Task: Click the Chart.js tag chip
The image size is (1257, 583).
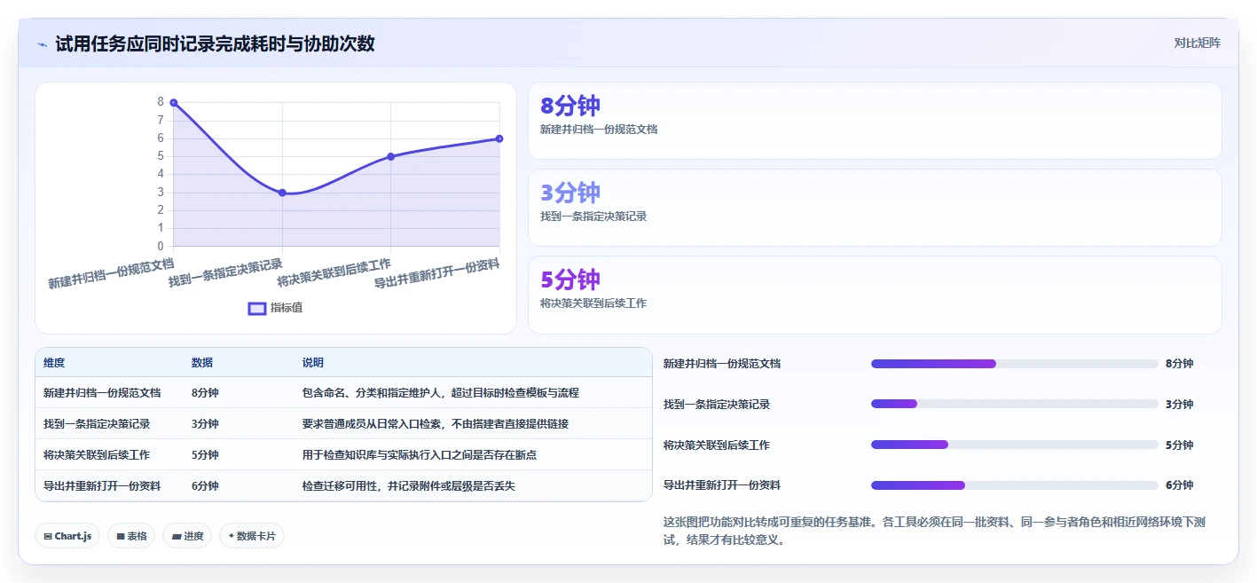Action: [67, 536]
